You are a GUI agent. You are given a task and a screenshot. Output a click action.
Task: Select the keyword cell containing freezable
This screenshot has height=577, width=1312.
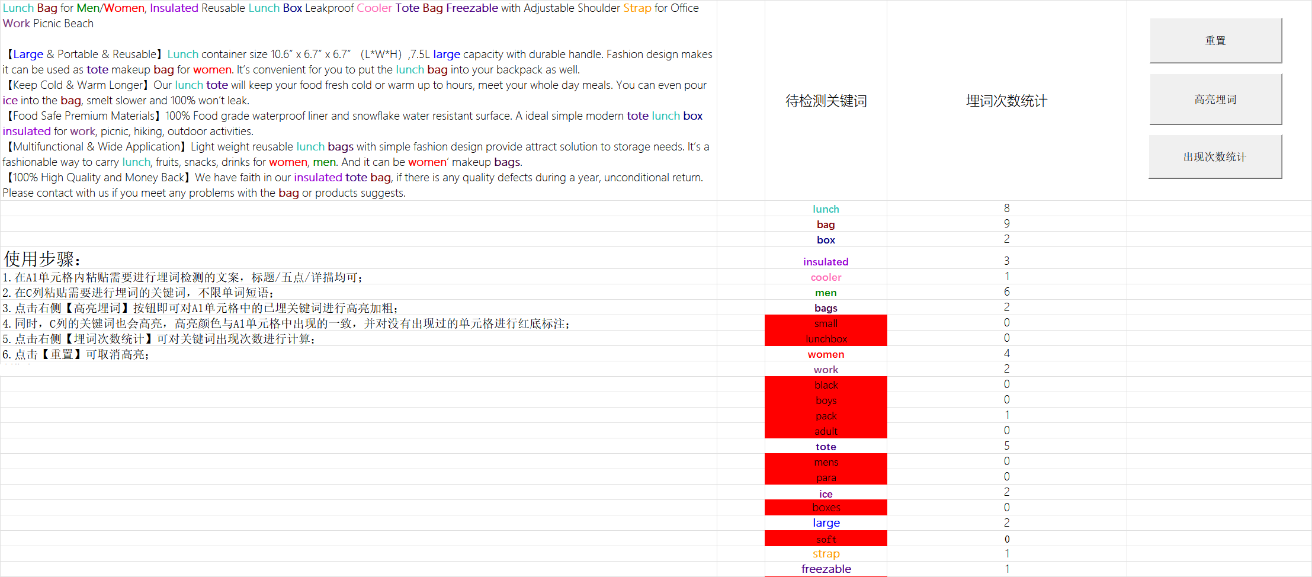[x=826, y=569]
